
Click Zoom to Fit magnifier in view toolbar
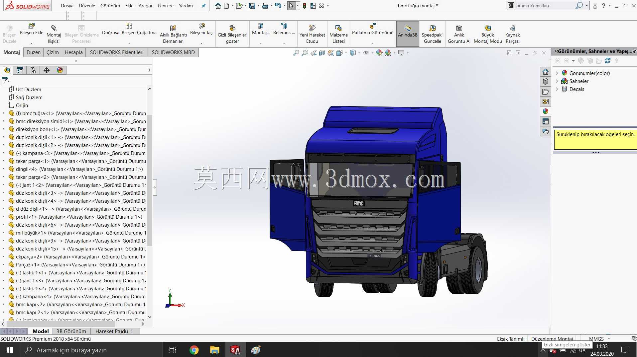(296, 53)
